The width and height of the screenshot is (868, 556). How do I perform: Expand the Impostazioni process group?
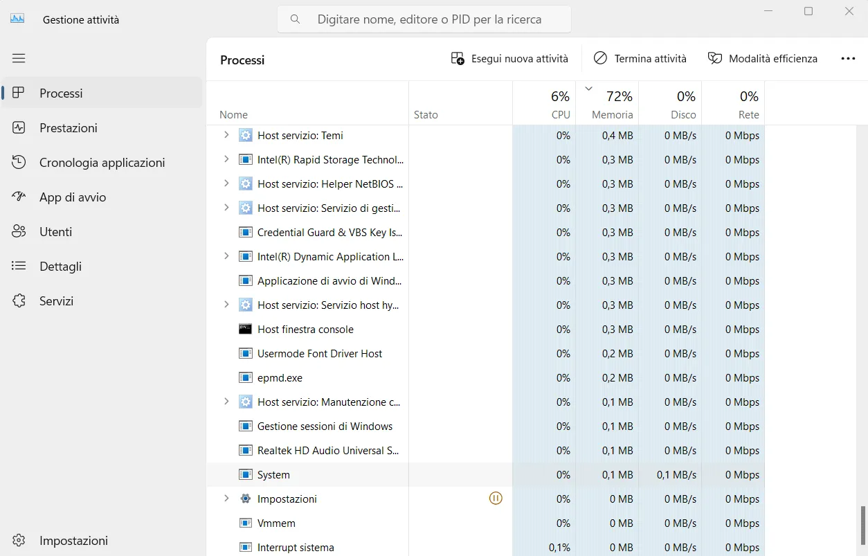(225, 498)
